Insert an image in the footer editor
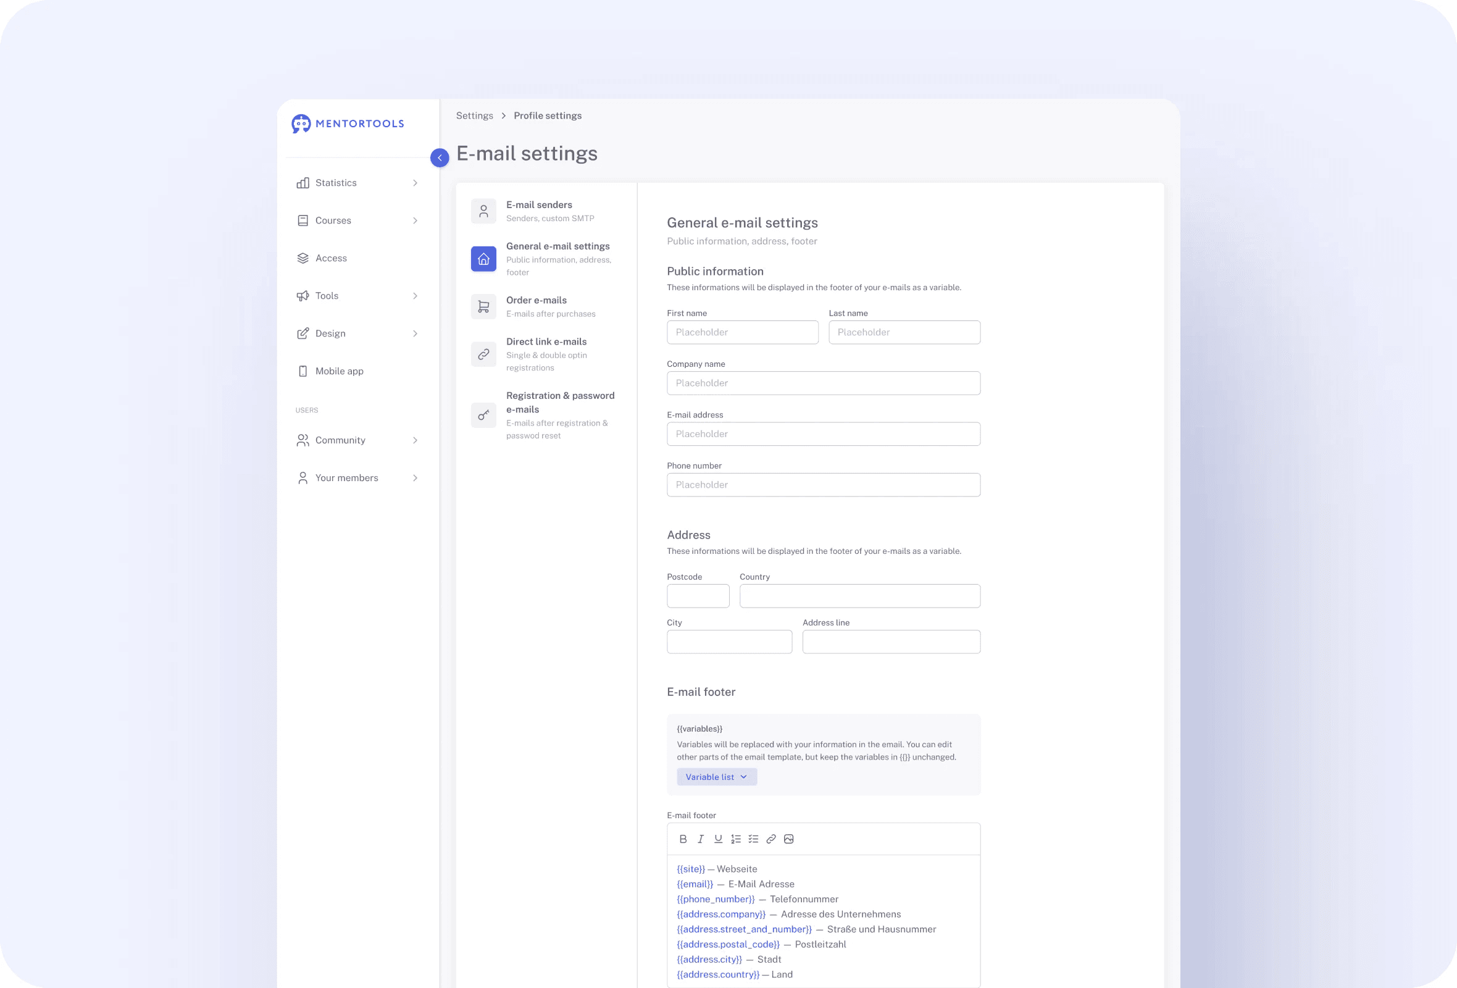Screen dimensions: 1457x988 tap(788, 839)
